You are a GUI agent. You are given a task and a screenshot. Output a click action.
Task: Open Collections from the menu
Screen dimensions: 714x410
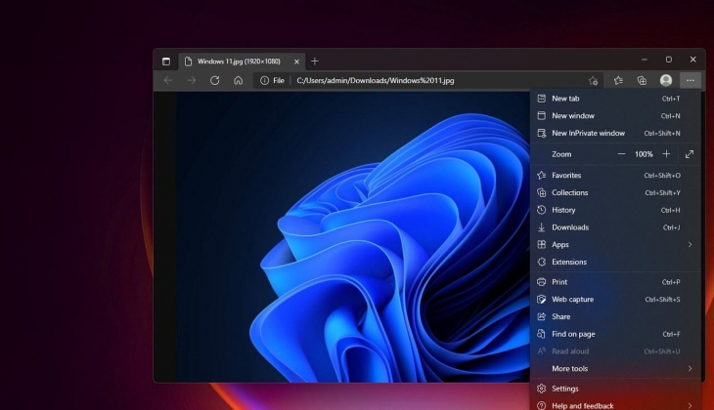tap(615, 192)
